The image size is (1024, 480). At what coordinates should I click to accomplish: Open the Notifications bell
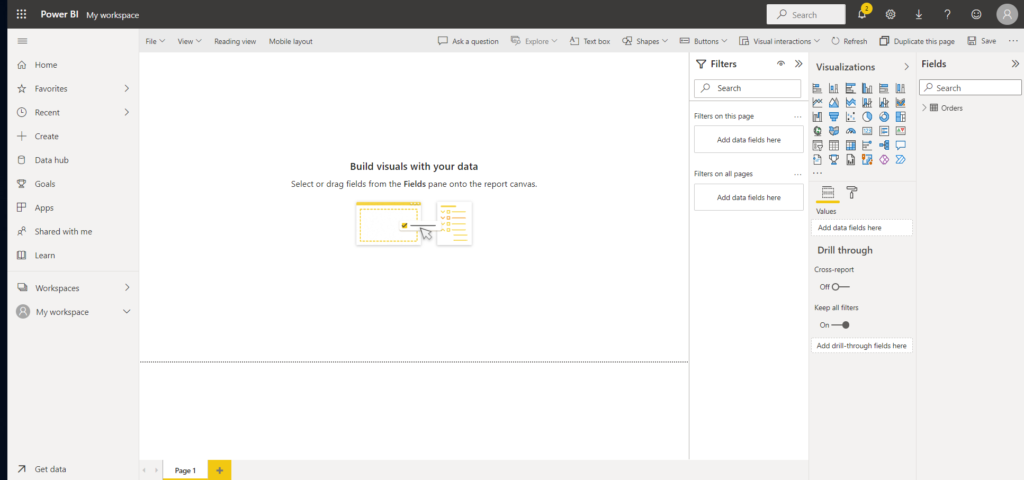[x=863, y=14]
